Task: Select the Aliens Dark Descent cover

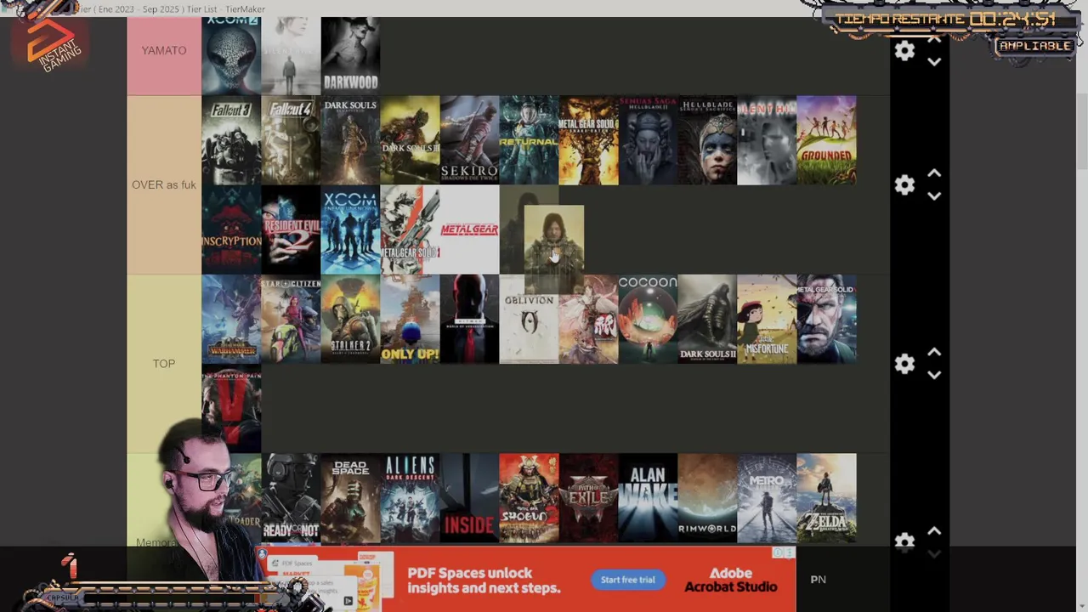Action: [x=410, y=498]
